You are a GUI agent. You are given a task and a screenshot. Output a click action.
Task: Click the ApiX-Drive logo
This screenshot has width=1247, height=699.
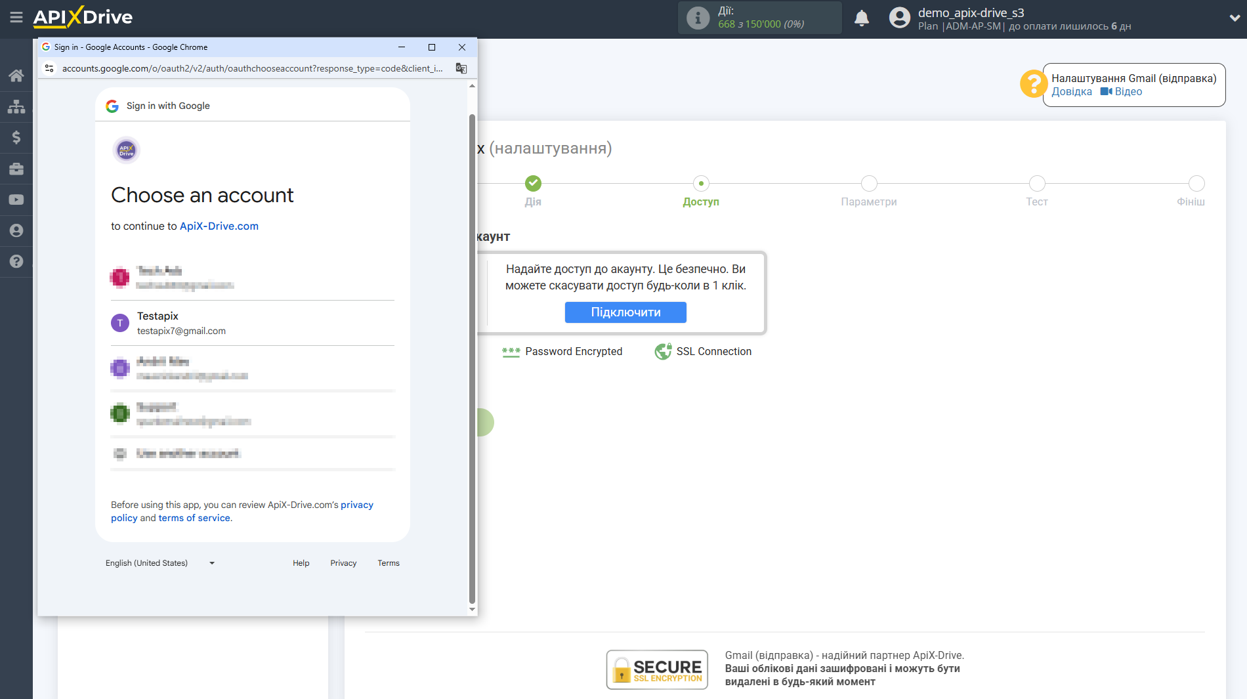pos(83,17)
